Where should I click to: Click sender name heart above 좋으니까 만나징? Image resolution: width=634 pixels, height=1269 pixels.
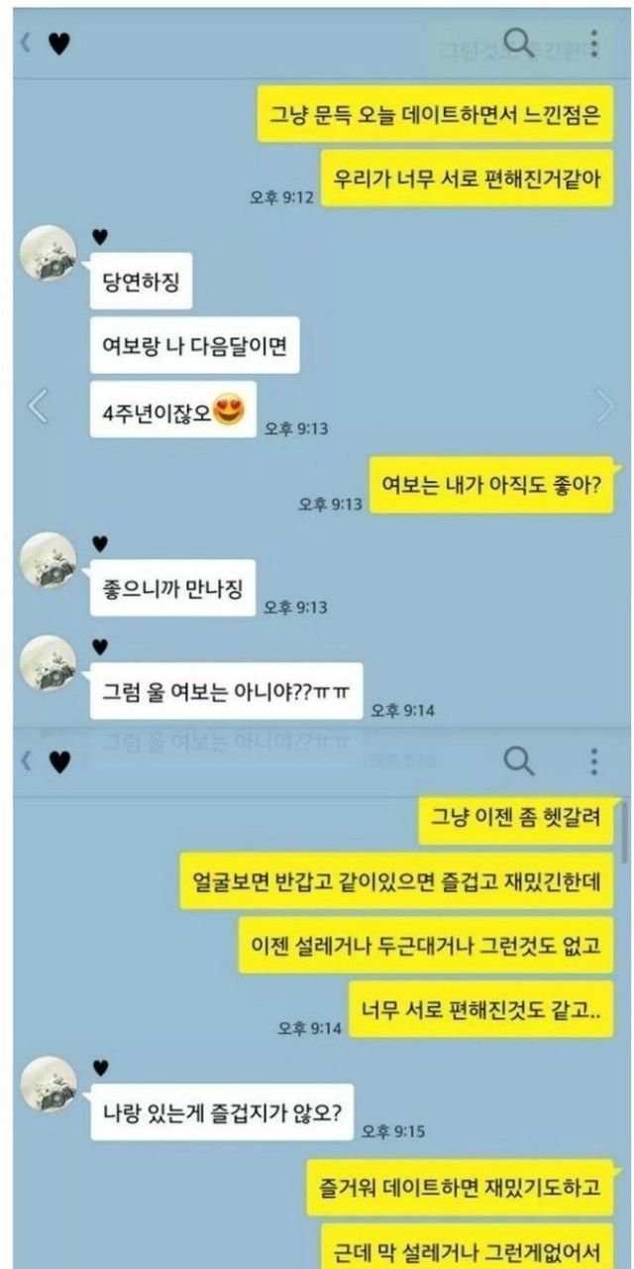[x=100, y=542]
